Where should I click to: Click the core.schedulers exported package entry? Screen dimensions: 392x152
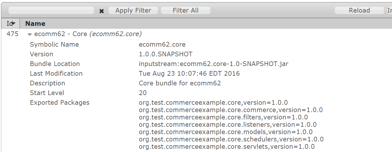coord(231,139)
